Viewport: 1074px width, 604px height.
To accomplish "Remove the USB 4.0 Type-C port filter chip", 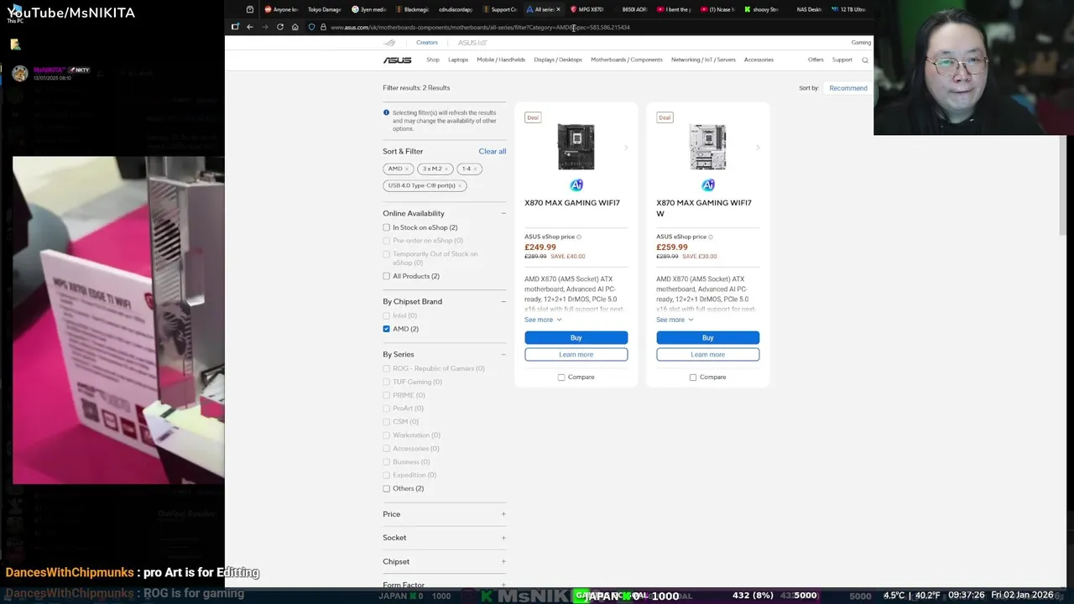I will click(460, 185).
